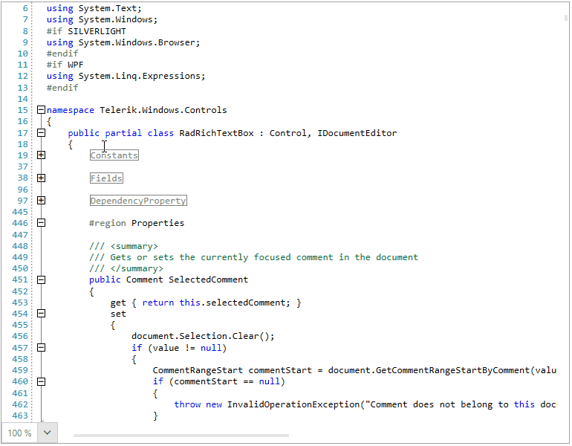Click 'document.Selection.Clear();' statement
This screenshot has height=446, width=572.
click(x=203, y=336)
